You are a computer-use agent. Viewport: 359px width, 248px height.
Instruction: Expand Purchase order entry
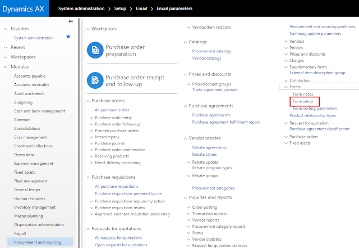pyautogui.click(x=91, y=118)
